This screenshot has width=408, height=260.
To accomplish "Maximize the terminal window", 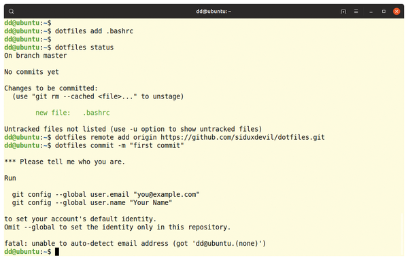I will click(384, 11).
